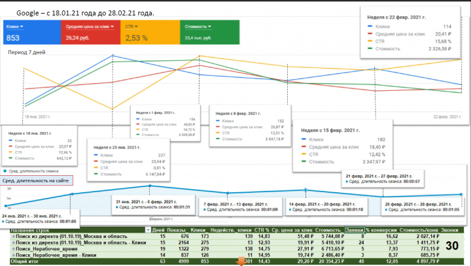The width and height of the screenshot is (471, 266).
Task: Click the Неделя с 25 янв. 2021 г. tooltip title
Action: 117,148
